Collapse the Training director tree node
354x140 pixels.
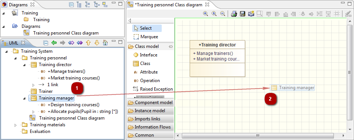point(25,65)
